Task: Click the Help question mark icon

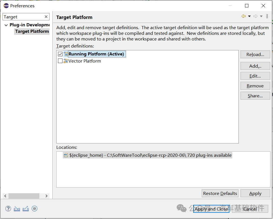Action: [8, 209]
